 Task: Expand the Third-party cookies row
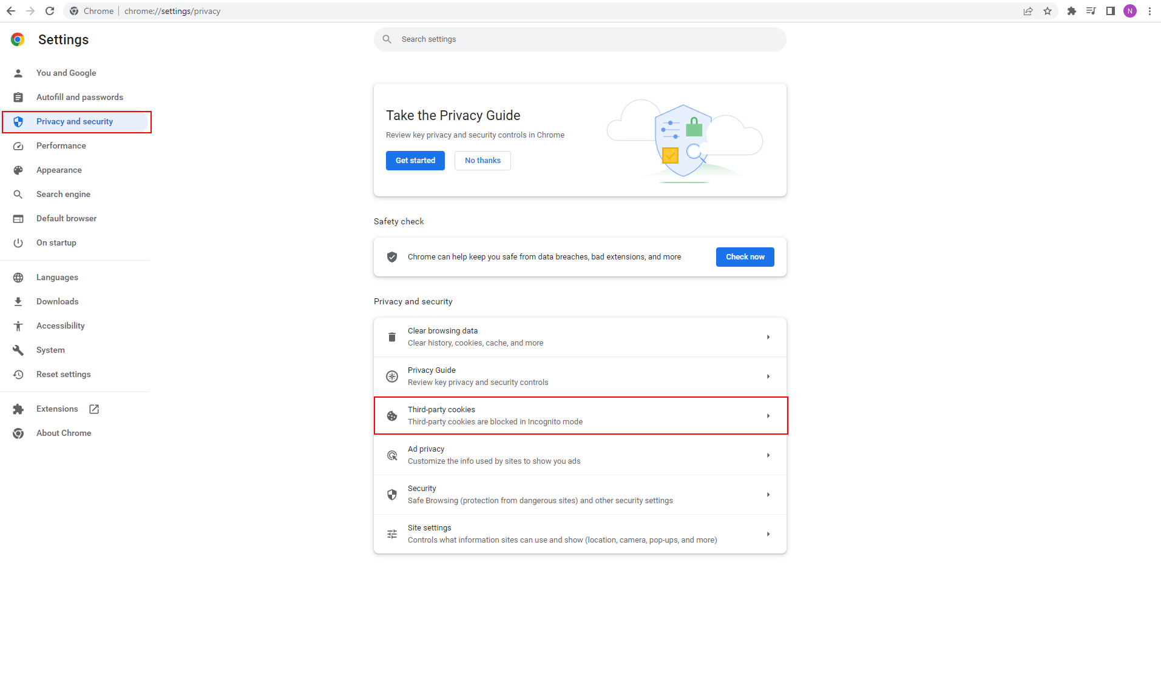click(x=580, y=416)
